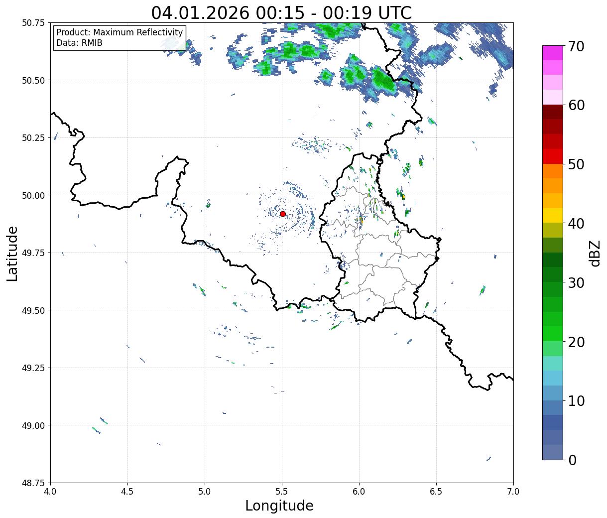Click the orange colorbar swatch below 50
This screenshot has width=607, height=518.
(x=553, y=171)
